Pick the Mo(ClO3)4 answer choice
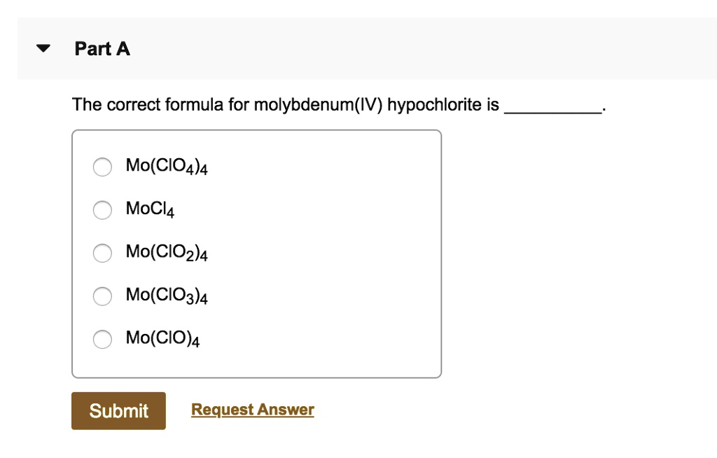The height and width of the screenshot is (458, 717). (x=102, y=296)
